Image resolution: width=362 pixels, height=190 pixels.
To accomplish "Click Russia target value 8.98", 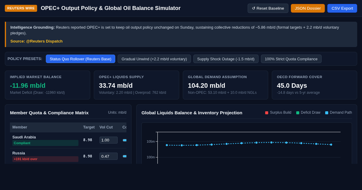I will pos(88,156).
